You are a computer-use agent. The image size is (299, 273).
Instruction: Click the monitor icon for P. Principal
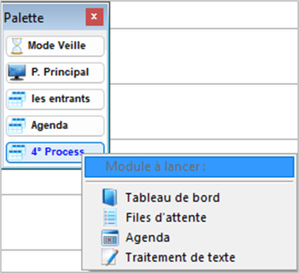click(x=17, y=72)
